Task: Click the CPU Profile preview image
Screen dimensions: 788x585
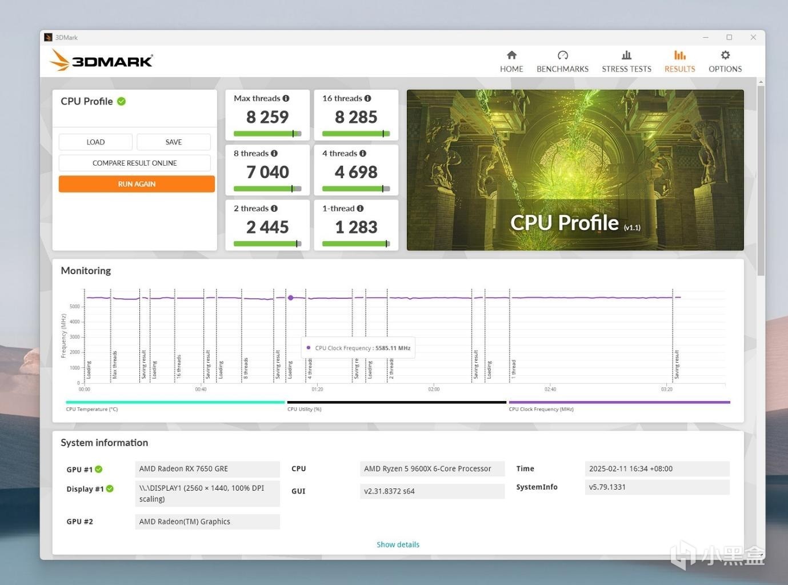Action: [575, 170]
